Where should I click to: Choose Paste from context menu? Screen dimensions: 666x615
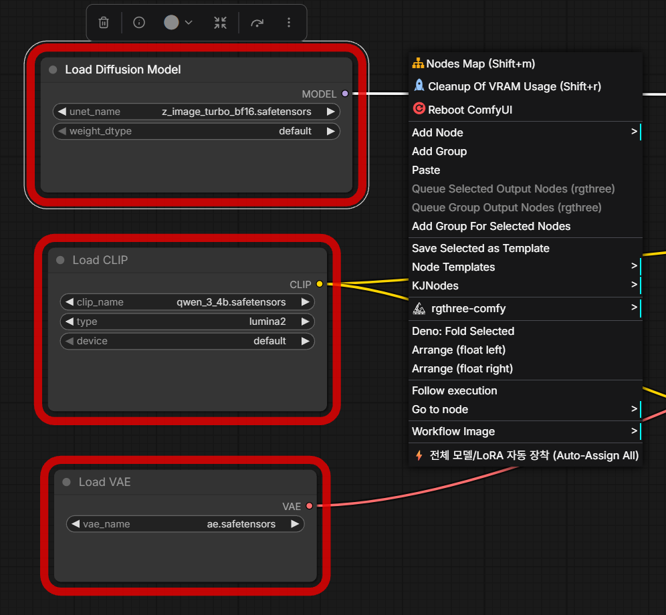(x=526, y=170)
